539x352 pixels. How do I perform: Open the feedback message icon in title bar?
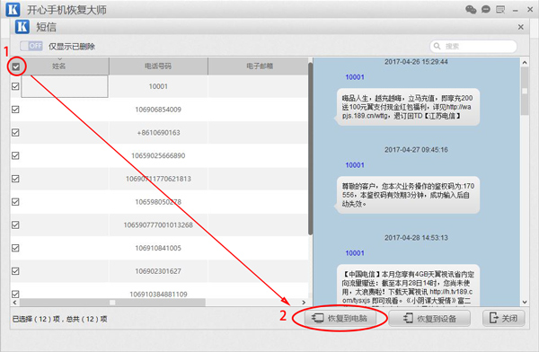(x=500, y=9)
